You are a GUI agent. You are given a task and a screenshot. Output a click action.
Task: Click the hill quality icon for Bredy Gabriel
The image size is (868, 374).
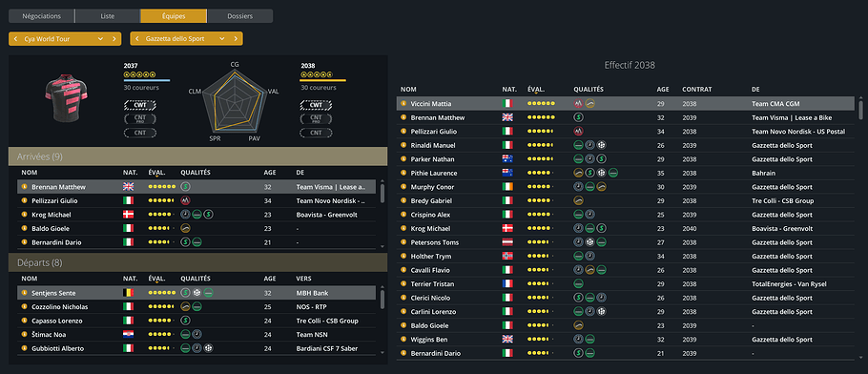pyautogui.click(x=578, y=200)
